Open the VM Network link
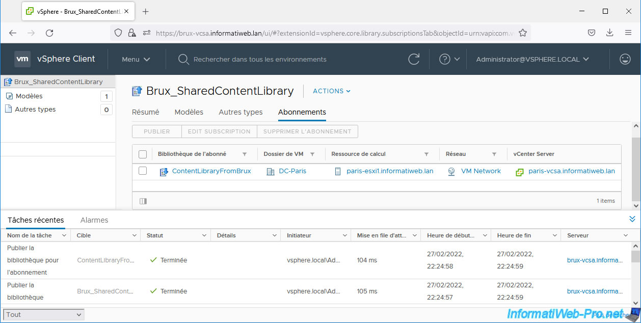The width and height of the screenshot is (641, 323). click(x=481, y=171)
